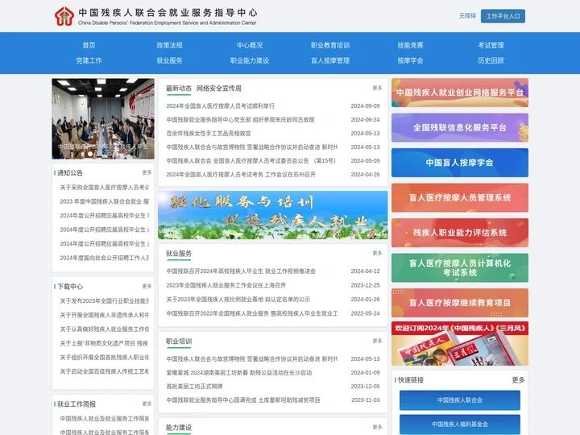Open the 无障碍 accessibility link
The image size is (580, 435).
tap(467, 16)
